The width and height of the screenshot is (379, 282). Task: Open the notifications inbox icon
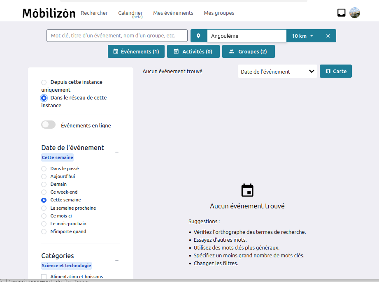(x=341, y=13)
